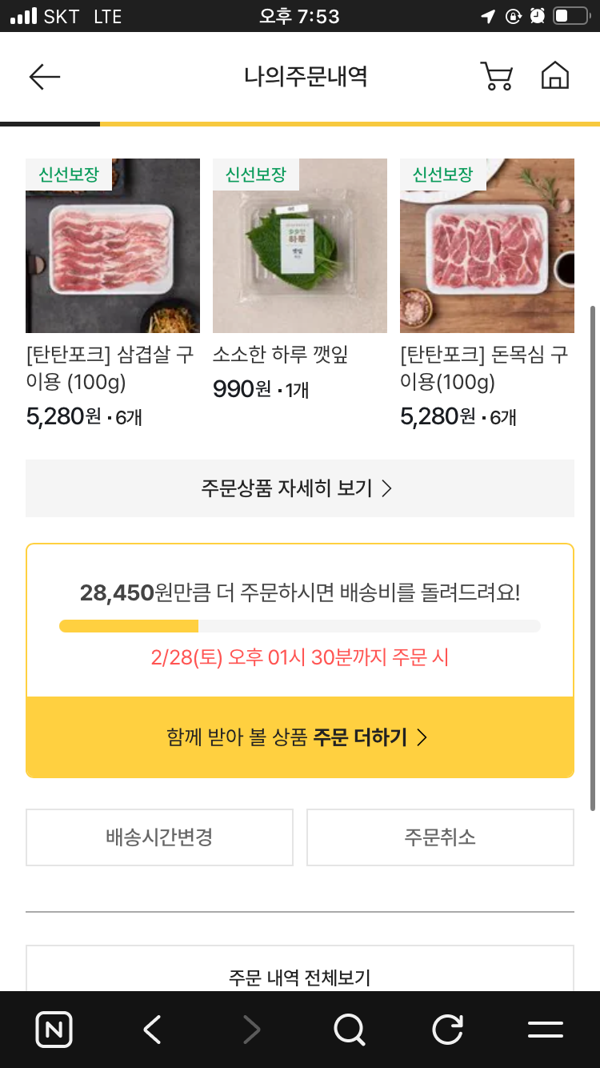Tap the Naver N logo button
This screenshot has width=600, height=1068.
54,1030
